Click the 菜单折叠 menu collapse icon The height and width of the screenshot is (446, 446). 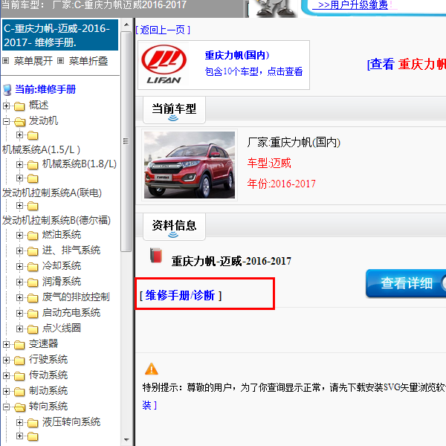click(x=61, y=61)
